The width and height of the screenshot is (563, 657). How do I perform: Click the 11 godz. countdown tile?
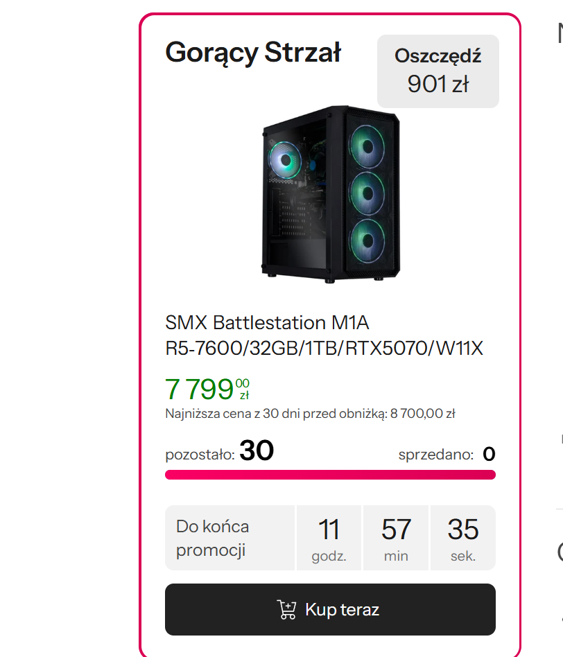(x=329, y=538)
